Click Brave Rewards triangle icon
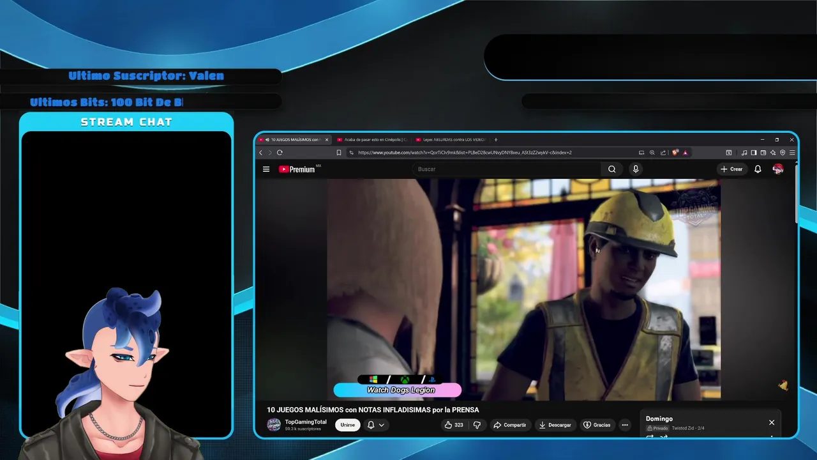 [x=685, y=153]
